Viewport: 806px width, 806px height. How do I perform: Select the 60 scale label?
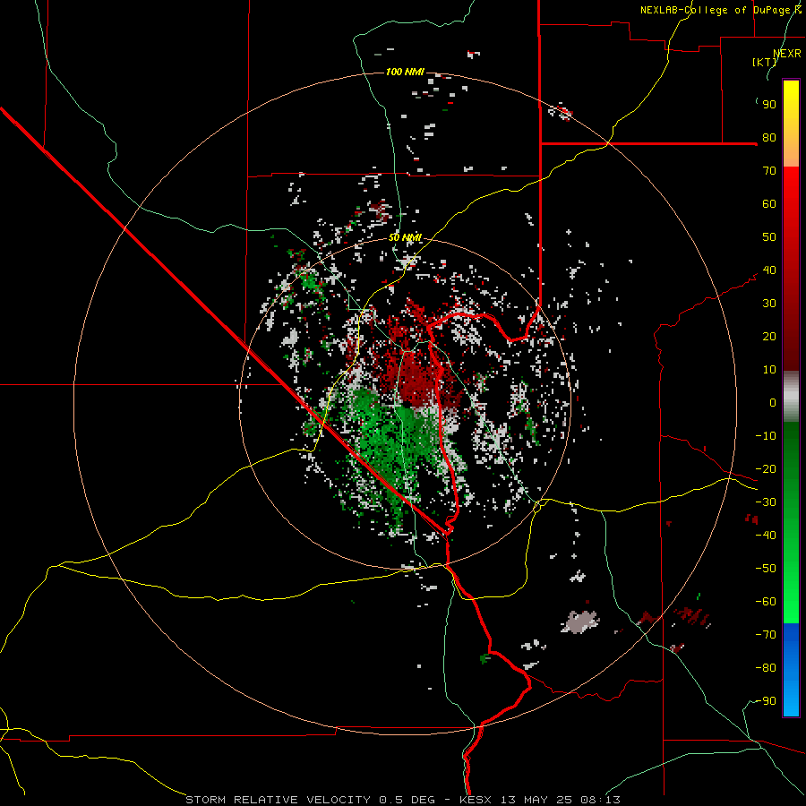tap(769, 204)
